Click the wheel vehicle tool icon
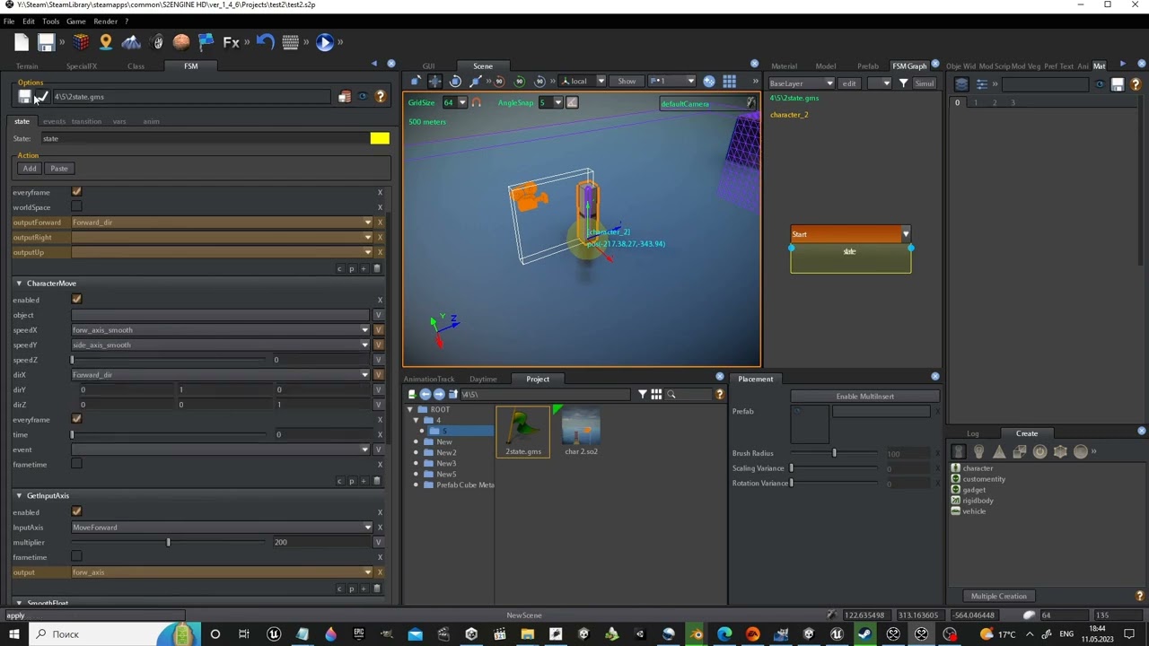This screenshot has width=1149, height=646. [x=158, y=41]
